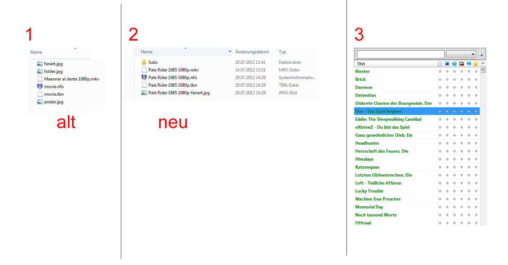508x265 pixels.
Task: Click the folder.jpg image icon
Action: click(x=40, y=71)
